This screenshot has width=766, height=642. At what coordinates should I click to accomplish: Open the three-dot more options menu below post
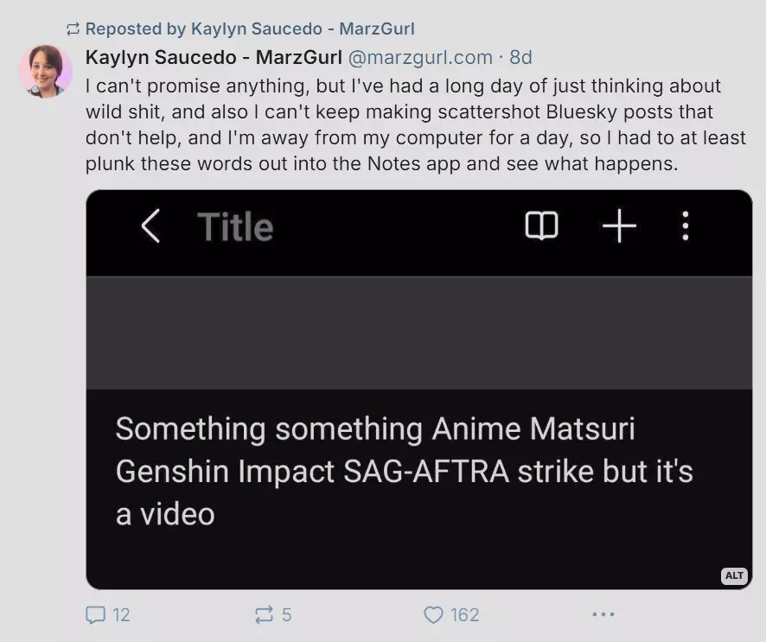pos(603,614)
